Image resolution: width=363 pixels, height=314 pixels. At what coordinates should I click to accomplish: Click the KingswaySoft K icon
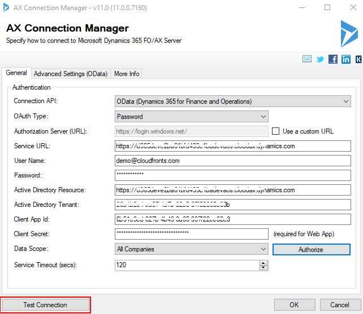[358, 59]
